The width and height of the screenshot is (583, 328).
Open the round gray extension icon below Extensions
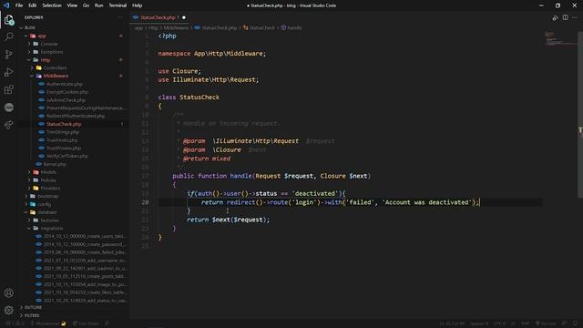[9, 108]
